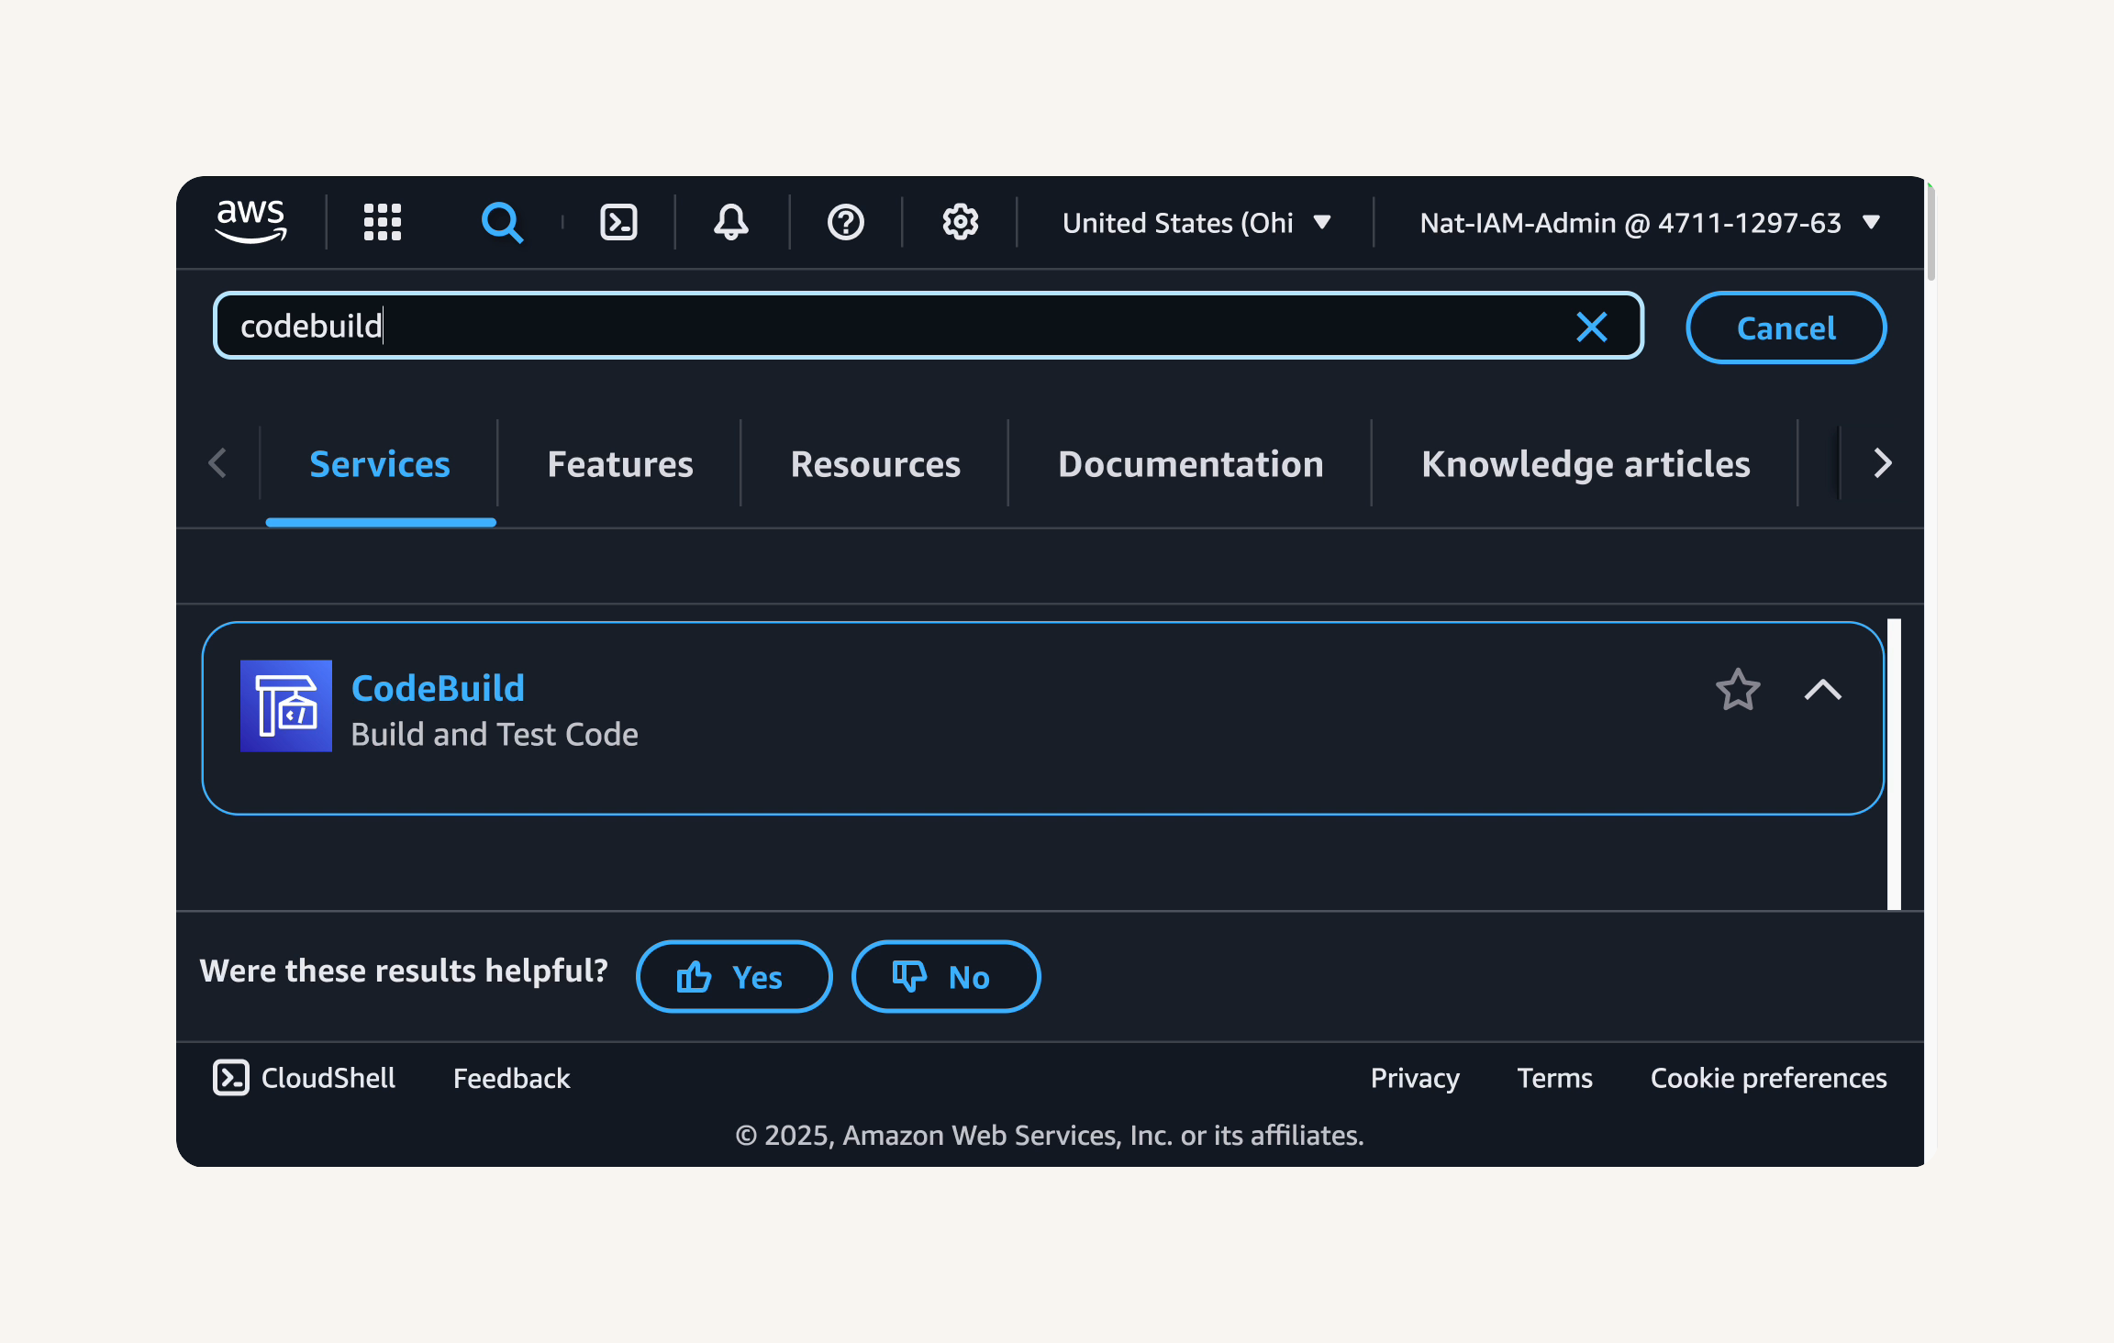Open the Feedback link
2114x1343 pixels.
pyautogui.click(x=511, y=1078)
